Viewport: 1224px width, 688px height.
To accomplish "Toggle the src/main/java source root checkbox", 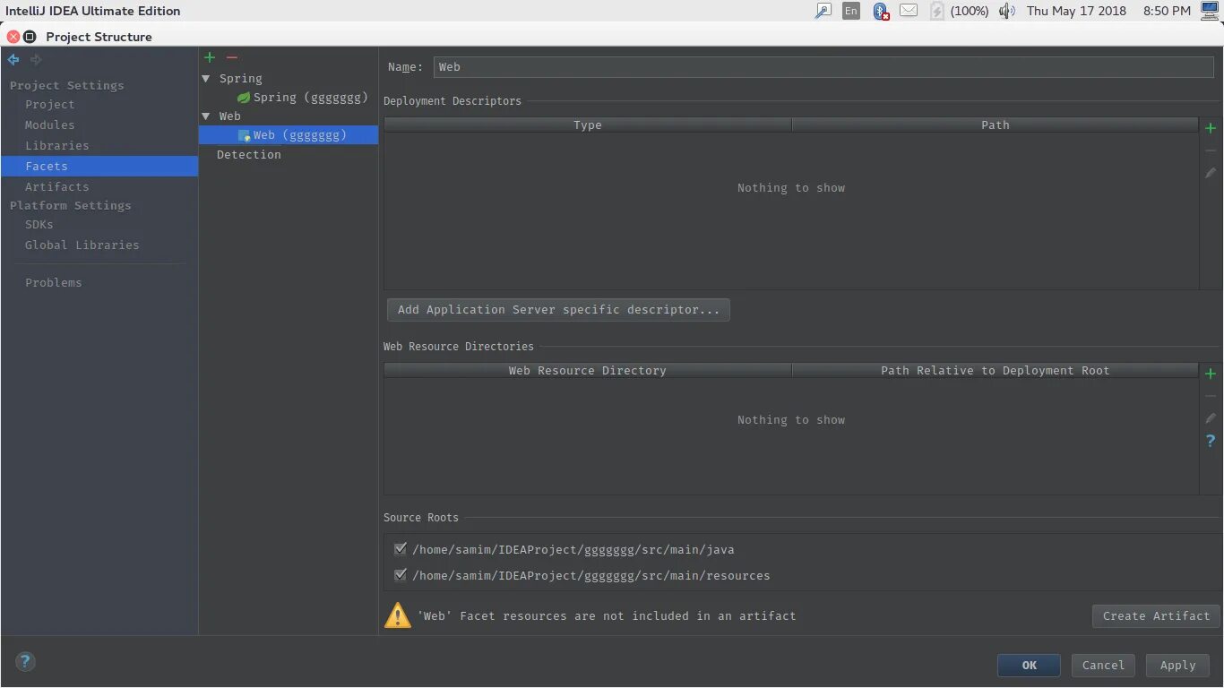I will coord(401,549).
